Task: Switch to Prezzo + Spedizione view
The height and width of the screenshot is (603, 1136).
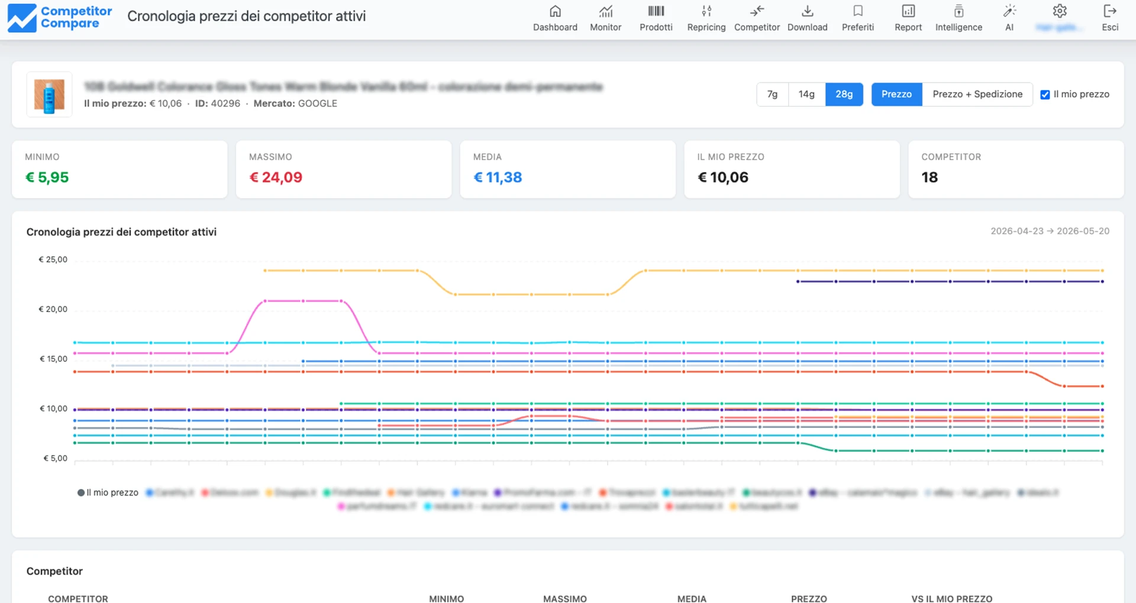Action: click(977, 94)
